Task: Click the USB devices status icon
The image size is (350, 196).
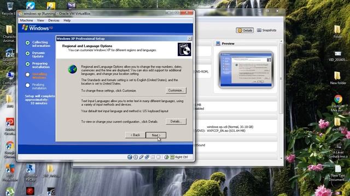Action: click(x=141, y=157)
